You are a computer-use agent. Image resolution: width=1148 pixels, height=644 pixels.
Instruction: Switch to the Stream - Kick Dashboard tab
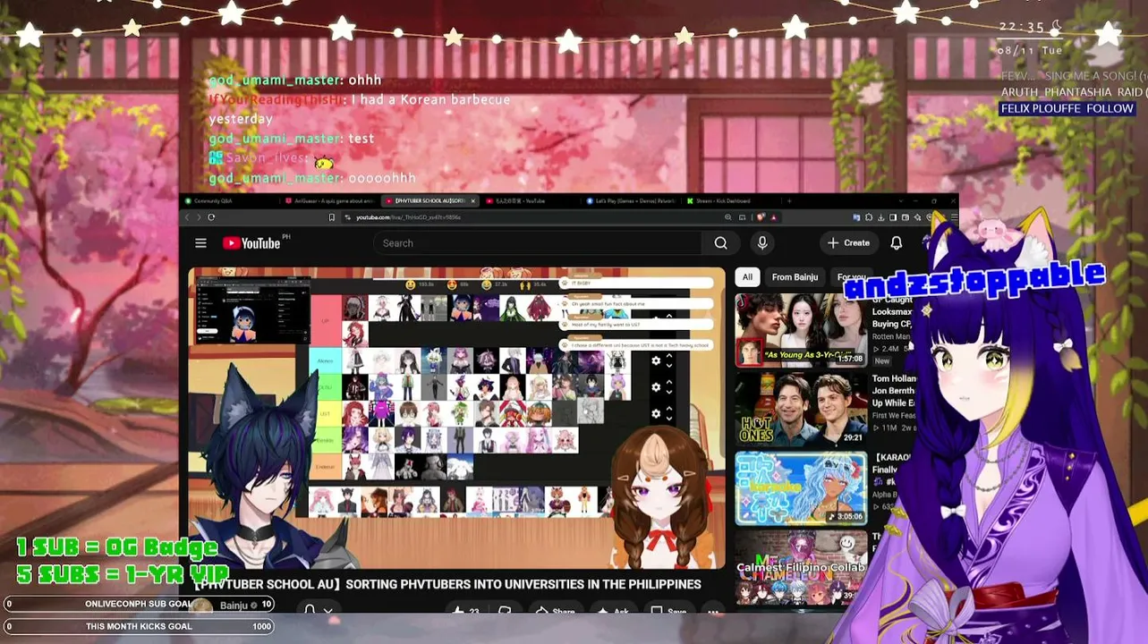click(723, 201)
